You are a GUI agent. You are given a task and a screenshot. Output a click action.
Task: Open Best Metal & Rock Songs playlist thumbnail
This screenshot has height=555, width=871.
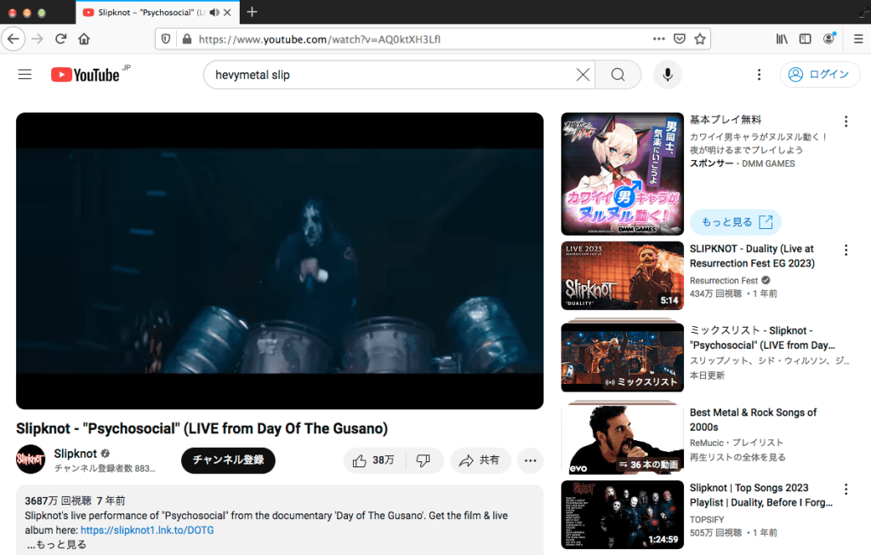tap(622, 439)
